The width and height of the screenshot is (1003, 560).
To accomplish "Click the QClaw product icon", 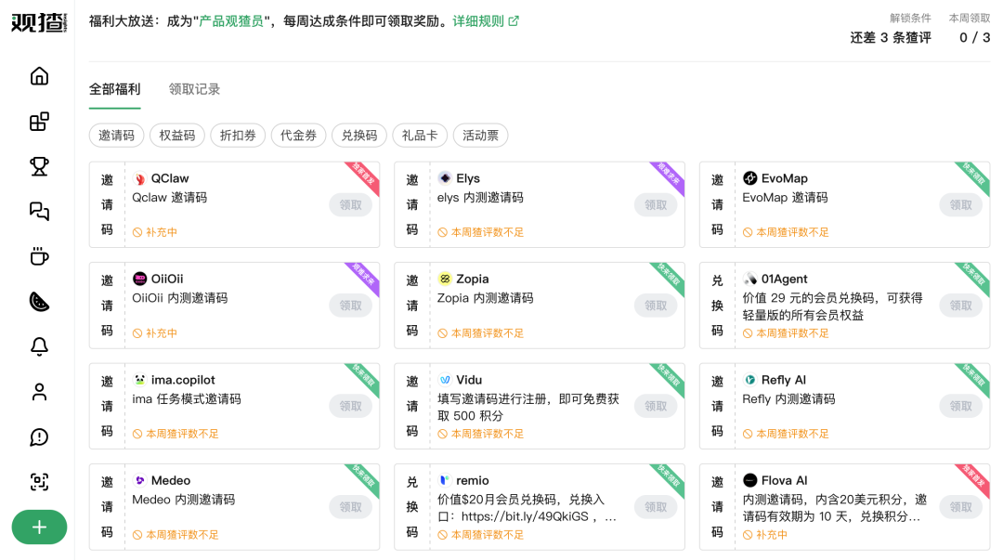I will [x=139, y=178].
